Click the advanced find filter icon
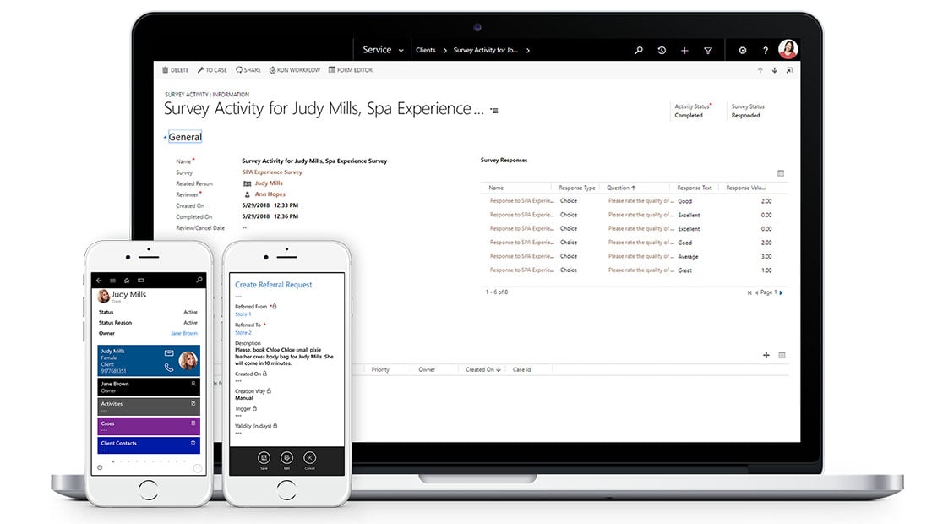Image resolution: width=932 pixels, height=524 pixels. 708,51
